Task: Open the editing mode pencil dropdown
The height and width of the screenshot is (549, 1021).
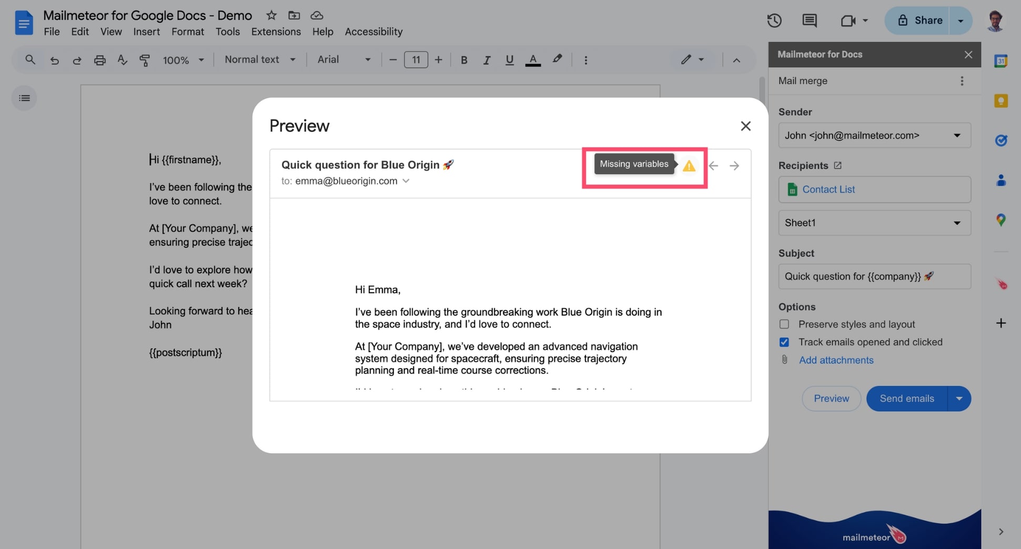Action: tap(692, 59)
